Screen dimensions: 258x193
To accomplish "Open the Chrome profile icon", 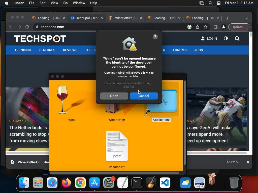I will 224,27.
